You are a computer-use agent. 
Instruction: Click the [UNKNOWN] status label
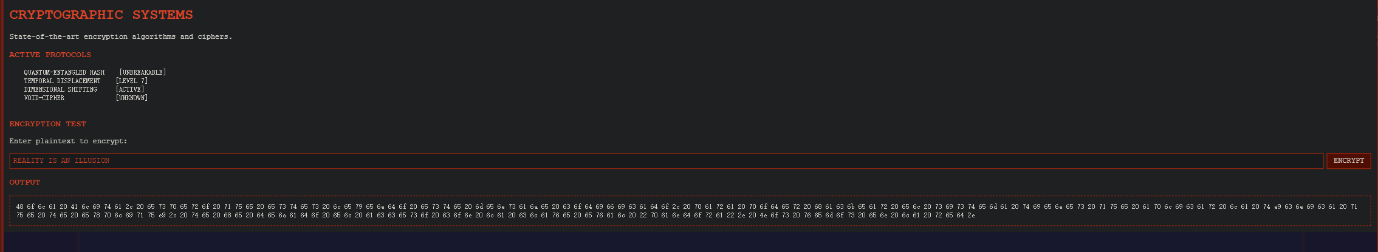(x=132, y=98)
